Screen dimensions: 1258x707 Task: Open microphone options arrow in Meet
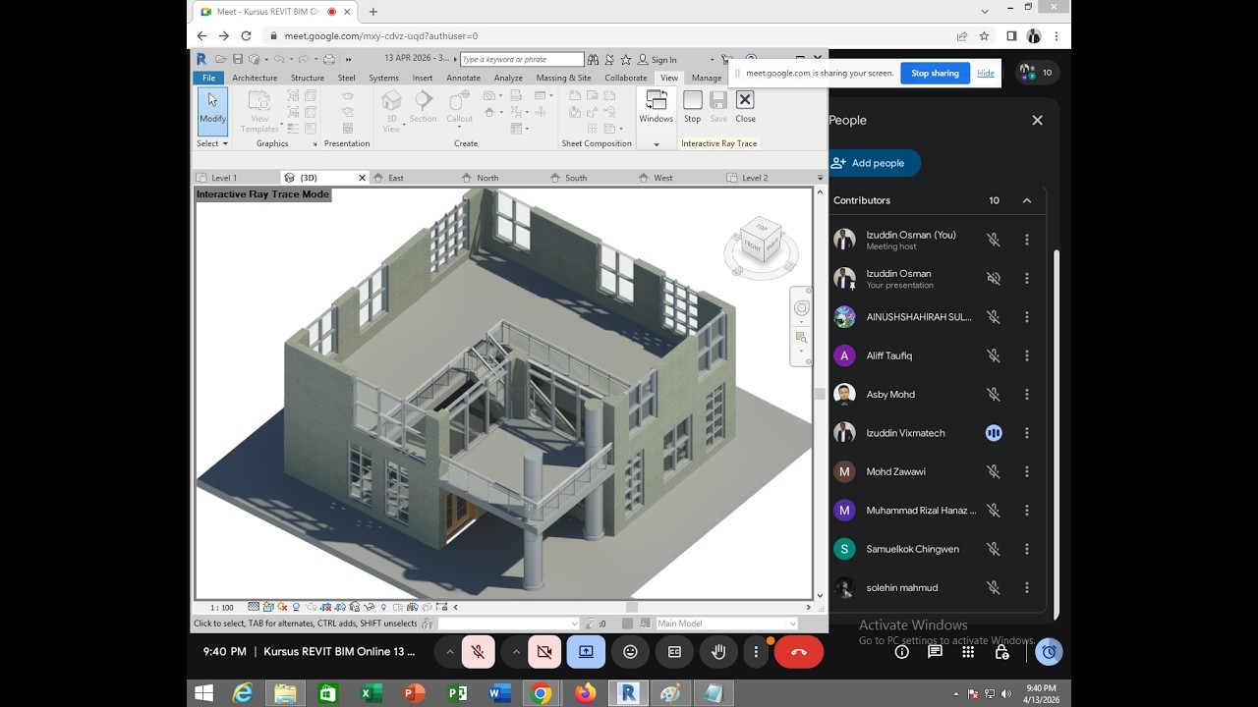tap(449, 651)
